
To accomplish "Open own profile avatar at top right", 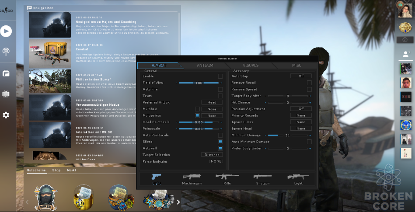I will pyautogui.click(x=405, y=10).
